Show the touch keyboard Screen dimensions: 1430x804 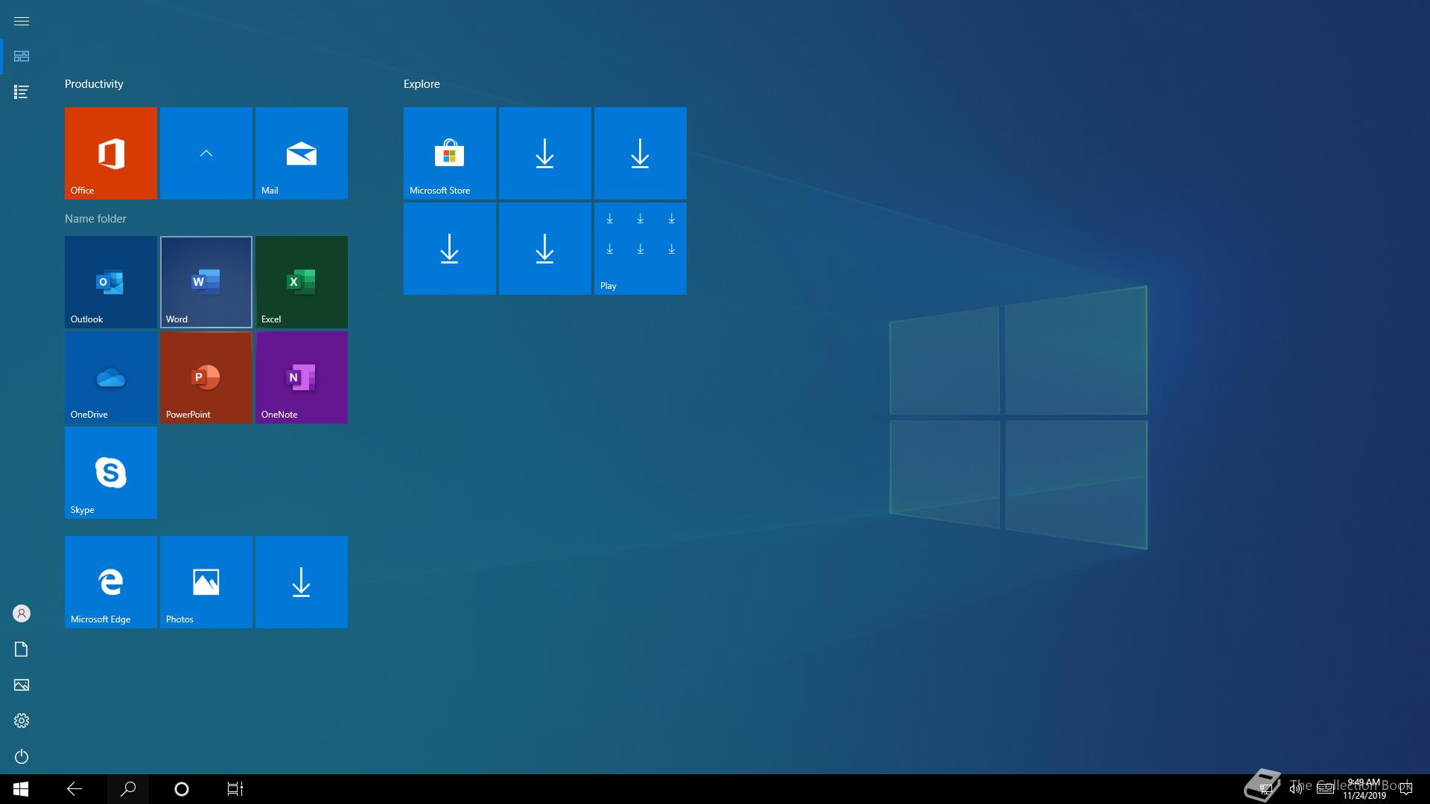tap(1325, 789)
